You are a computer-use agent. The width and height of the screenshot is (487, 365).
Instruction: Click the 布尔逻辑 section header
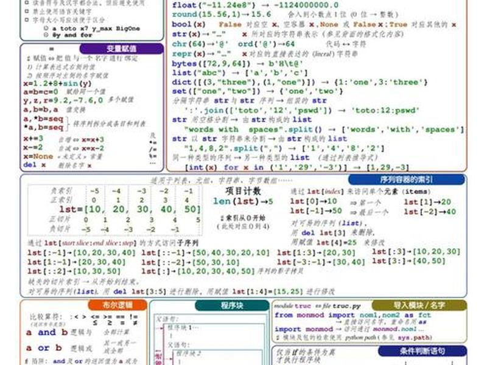117,305
